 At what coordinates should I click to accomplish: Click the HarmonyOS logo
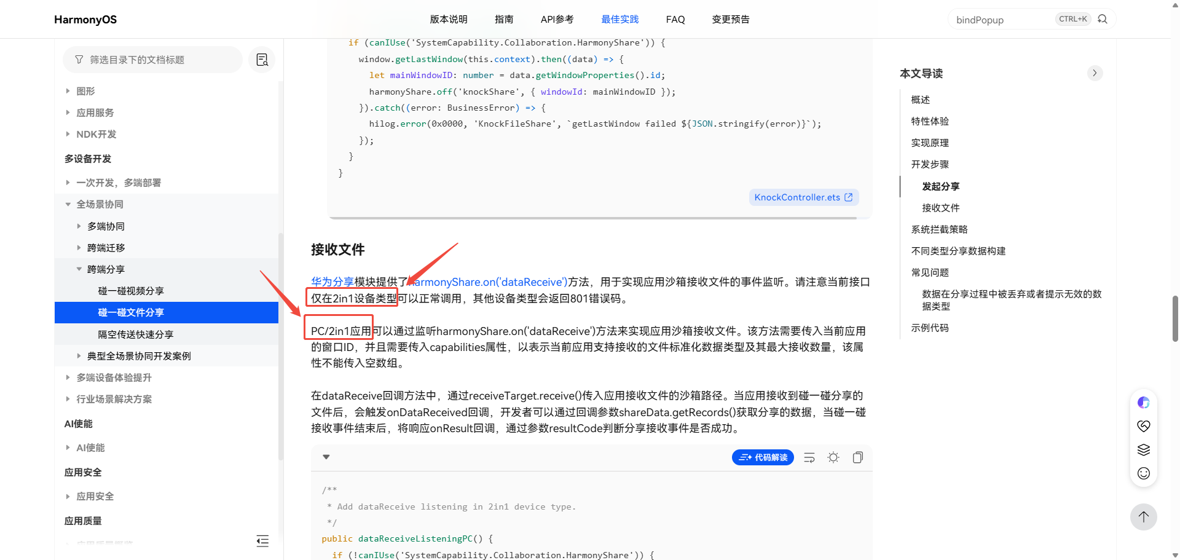click(85, 20)
